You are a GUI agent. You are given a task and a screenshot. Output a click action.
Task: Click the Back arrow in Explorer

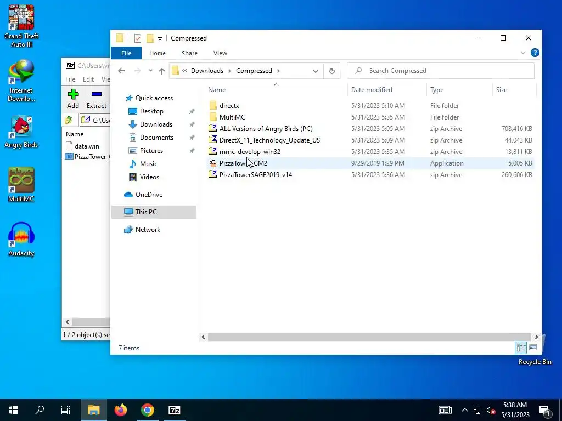coord(121,71)
